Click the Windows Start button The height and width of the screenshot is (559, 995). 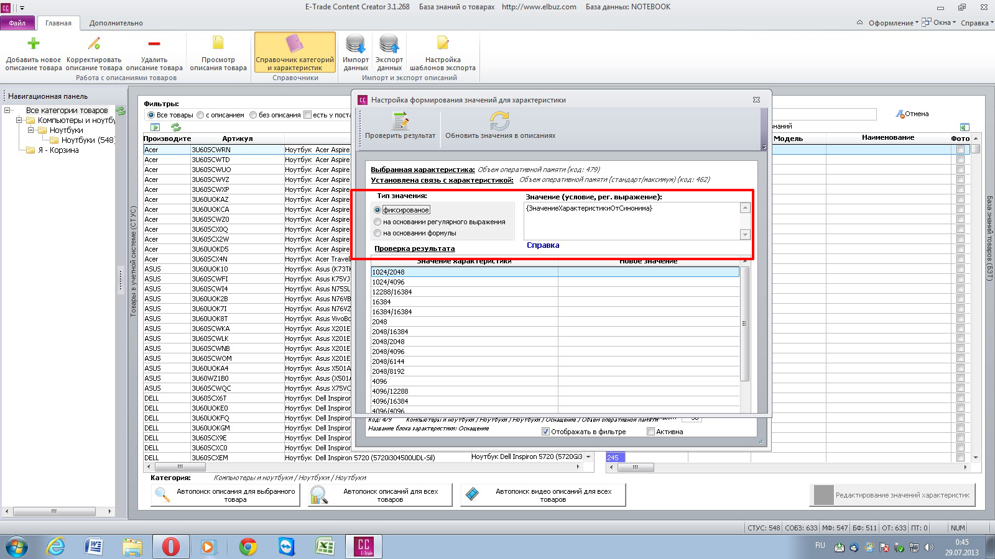pyautogui.click(x=16, y=547)
